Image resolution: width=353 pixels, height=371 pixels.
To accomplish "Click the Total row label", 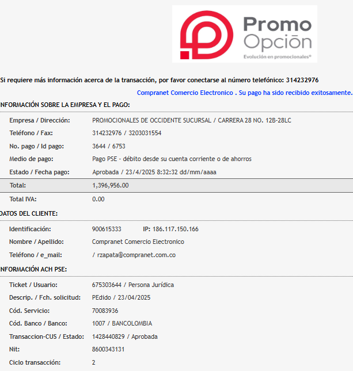I will pos(18,185).
